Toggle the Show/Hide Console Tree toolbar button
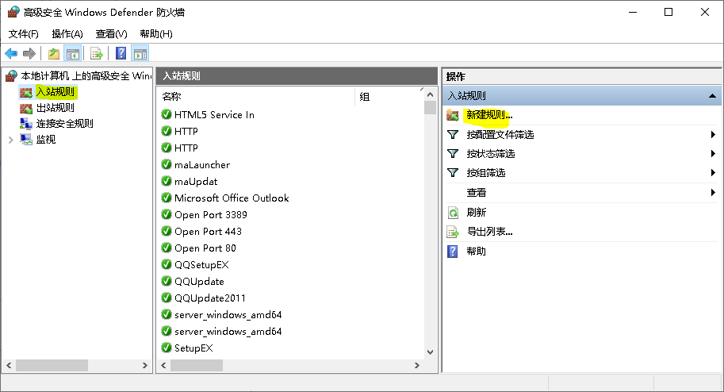Screen dimensions: 724x392 pyautogui.click(x=72, y=53)
